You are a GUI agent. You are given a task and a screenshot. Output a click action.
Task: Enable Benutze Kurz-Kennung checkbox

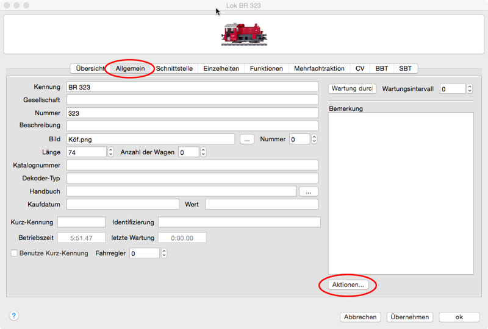tap(14, 253)
